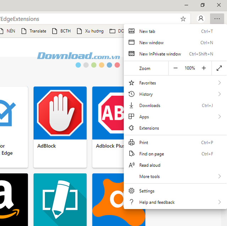Select Read aloud menu item

point(175,165)
